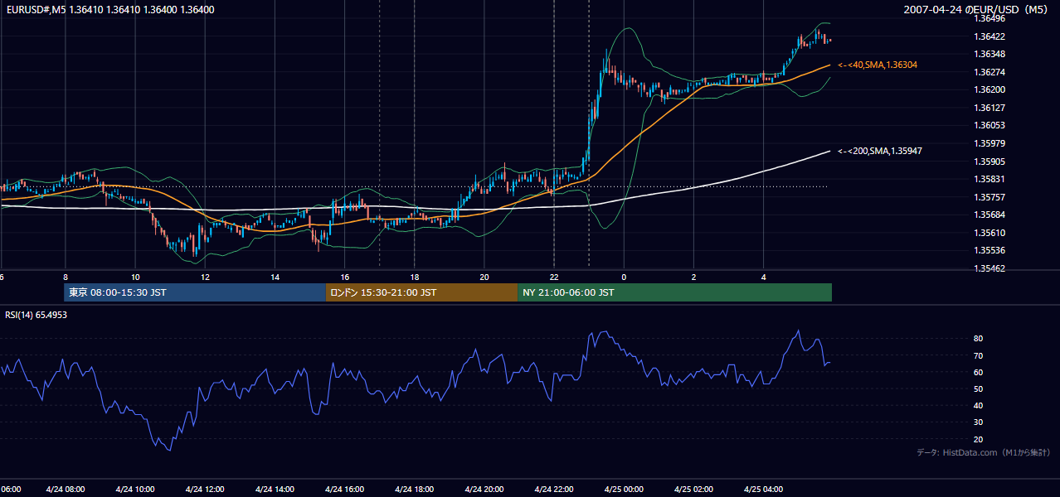Screen dimensions: 1060x497
Task: Click hour label 18 on the price chart axis
Action: click(414, 277)
